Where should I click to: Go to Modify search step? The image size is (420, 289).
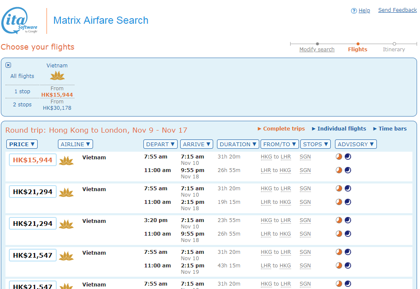point(317,50)
